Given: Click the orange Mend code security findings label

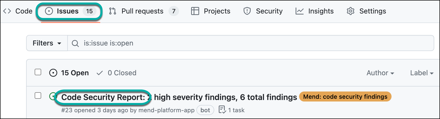Looking at the screenshot, I should coord(345,97).
